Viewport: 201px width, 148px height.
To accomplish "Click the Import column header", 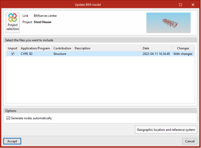I will click(x=13, y=48).
